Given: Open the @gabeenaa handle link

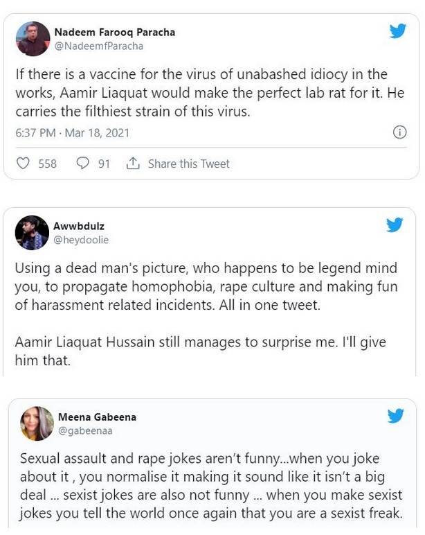Looking at the screenshot, I should coord(85,430).
